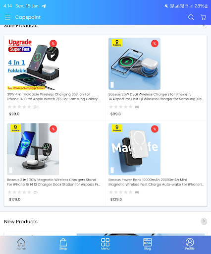Open the hamburger navigation menu
Image resolution: width=211 pixels, height=254 pixels.
pos(7,17)
